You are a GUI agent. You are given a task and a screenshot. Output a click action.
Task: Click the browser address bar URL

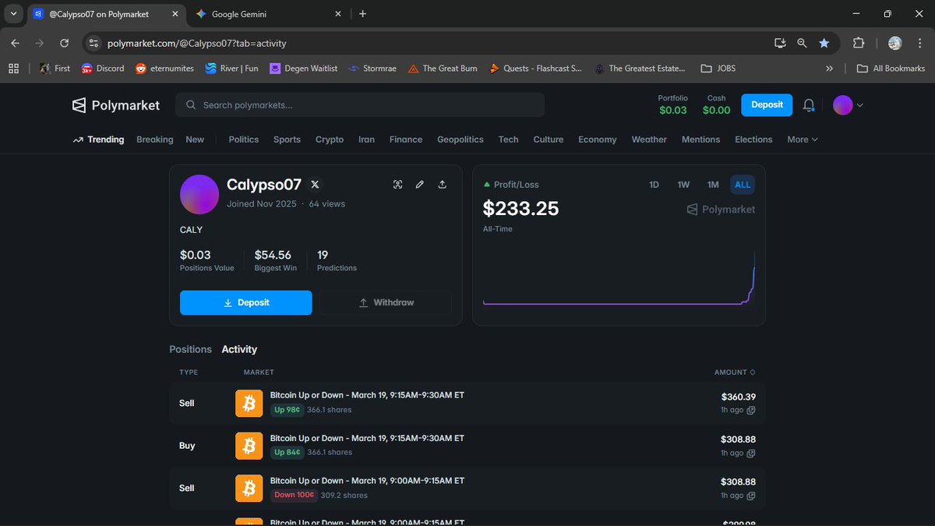197,43
